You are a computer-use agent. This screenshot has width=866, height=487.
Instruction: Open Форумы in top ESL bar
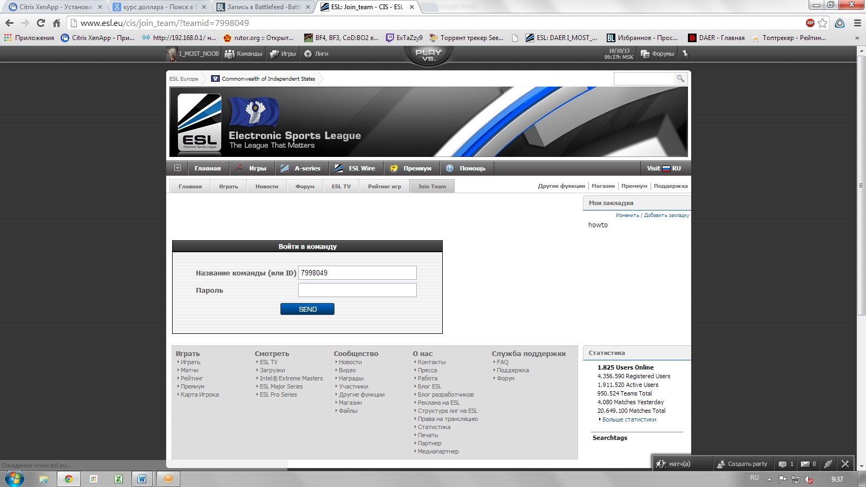(x=658, y=54)
